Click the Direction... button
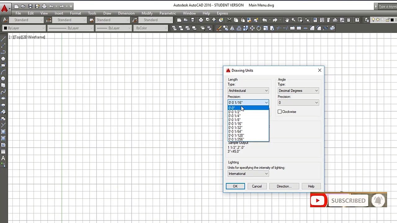 (x=284, y=186)
